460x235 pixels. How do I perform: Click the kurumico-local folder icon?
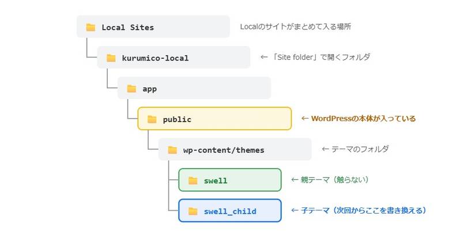[111, 58]
